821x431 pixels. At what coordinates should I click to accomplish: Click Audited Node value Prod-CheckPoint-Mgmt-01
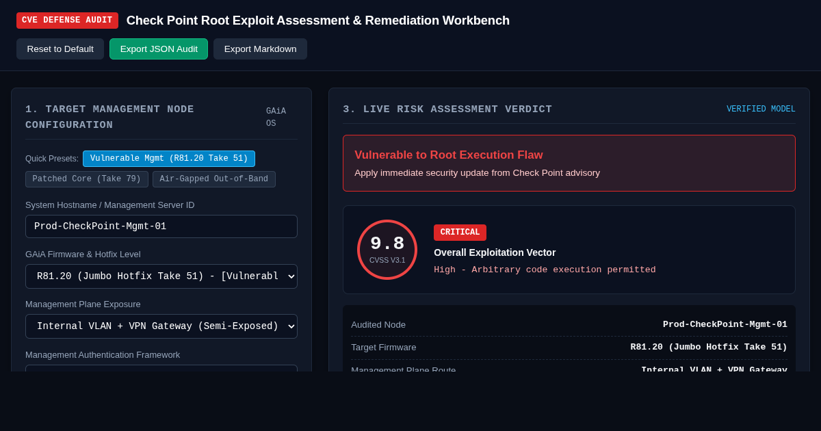(x=725, y=325)
